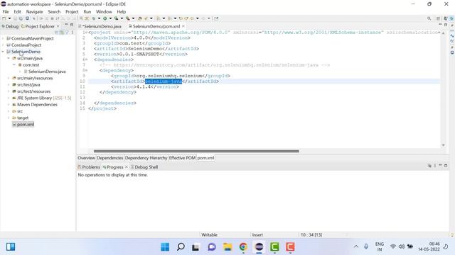Click the New file wizard icon in the toolbar
The image size is (455, 255).
(x=4, y=18)
